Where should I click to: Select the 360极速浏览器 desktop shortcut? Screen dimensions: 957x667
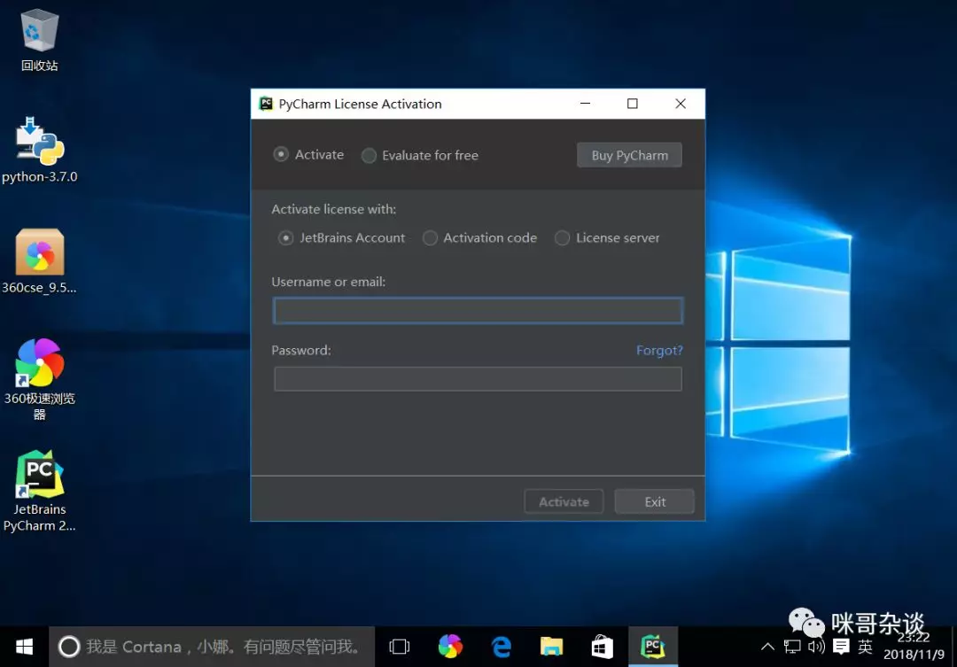(x=39, y=379)
